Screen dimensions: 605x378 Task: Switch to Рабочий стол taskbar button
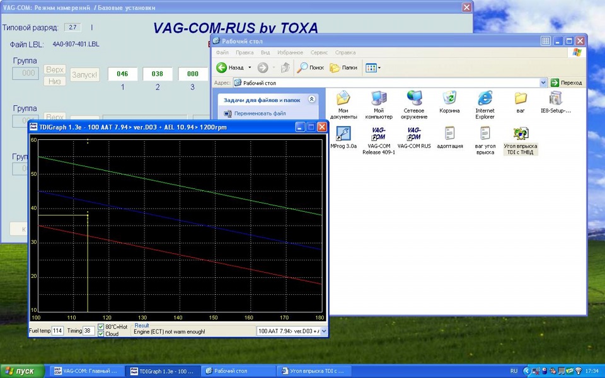[x=239, y=371]
